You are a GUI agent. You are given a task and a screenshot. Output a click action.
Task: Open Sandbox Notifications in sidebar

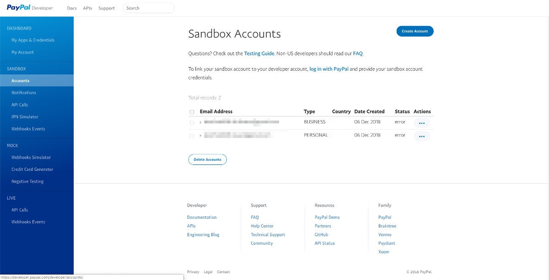pyautogui.click(x=24, y=93)
